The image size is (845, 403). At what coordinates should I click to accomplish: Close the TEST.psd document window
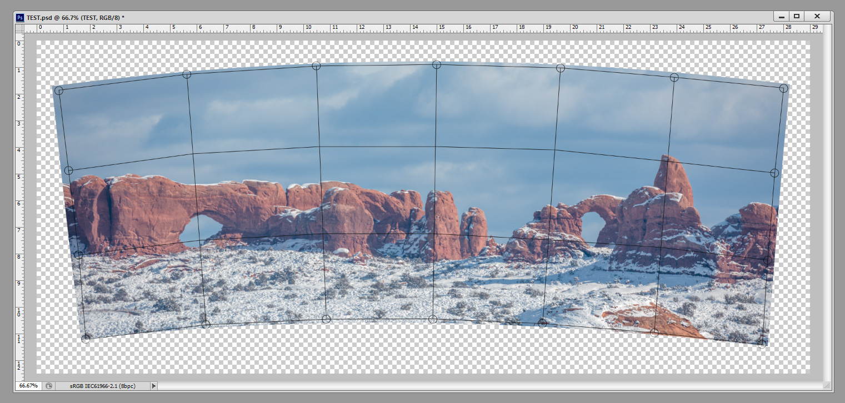point(817,17)
